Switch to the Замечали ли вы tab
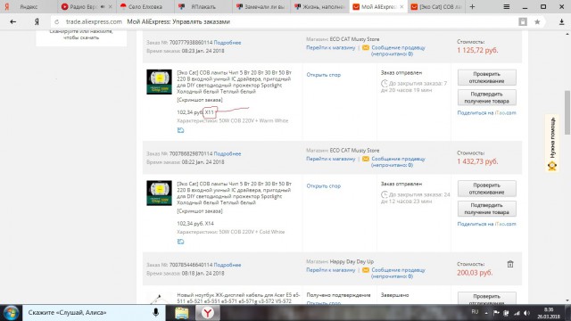The image size is (571, 321). (x=261, y=6)
